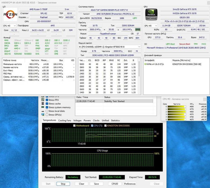Select the Stability Test: Started log row
210x188 pixels.
114,101
